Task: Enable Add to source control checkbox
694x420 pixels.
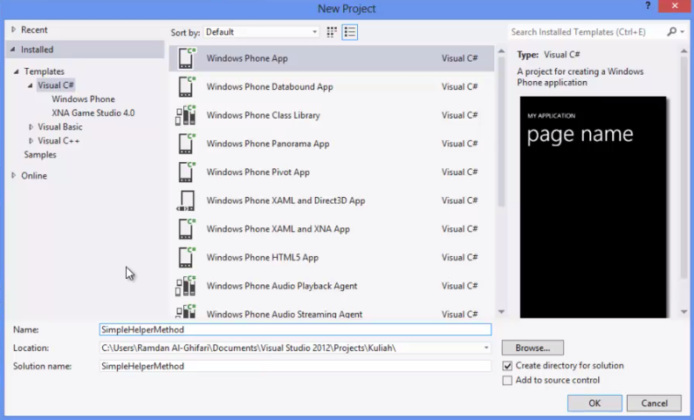Action: click(x=507, y=380)
